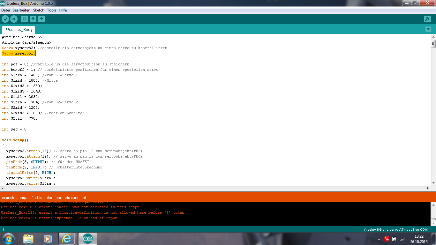Screen dimensions: 436x245
Task: Open the Bearbeiten menu
Action: coord(21,10)
